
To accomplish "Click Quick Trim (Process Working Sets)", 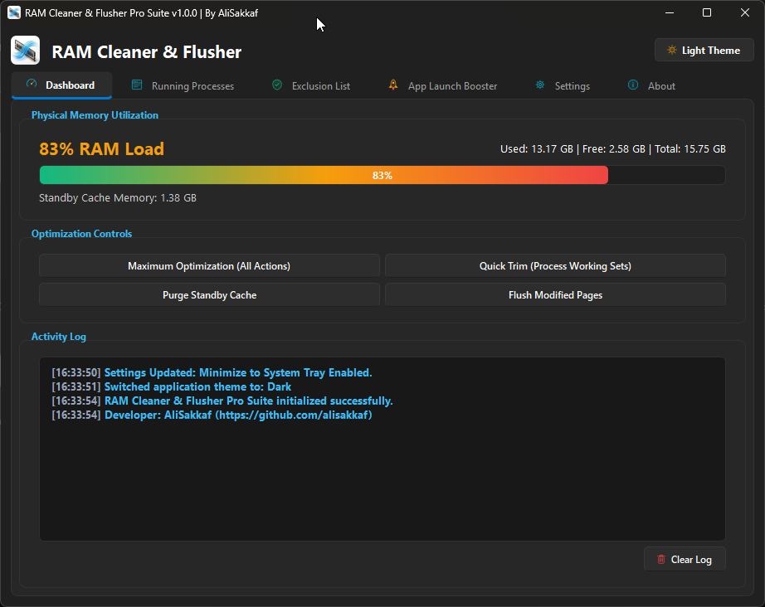I will (555, 265).
